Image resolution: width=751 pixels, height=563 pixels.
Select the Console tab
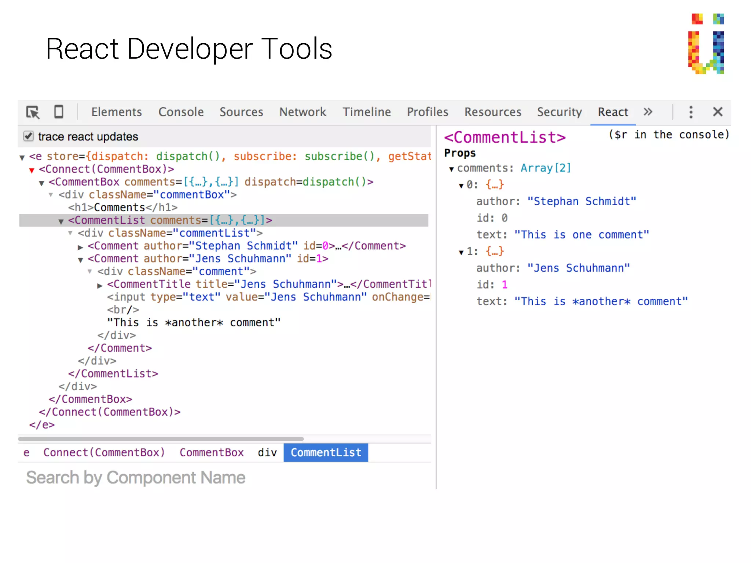click(181, 112)
